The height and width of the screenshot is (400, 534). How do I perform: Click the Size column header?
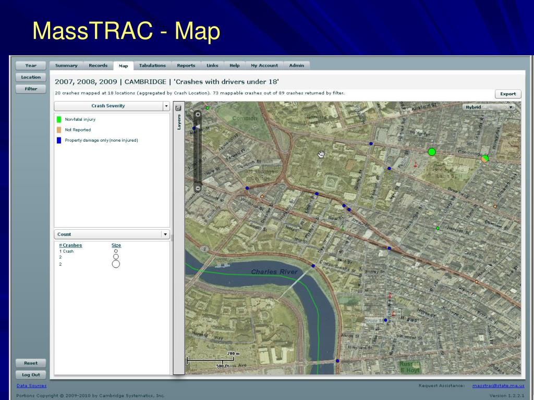click(x=116, y=245)
